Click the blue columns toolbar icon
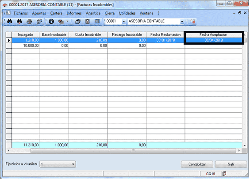250x187 pixels. click(97, 21)
